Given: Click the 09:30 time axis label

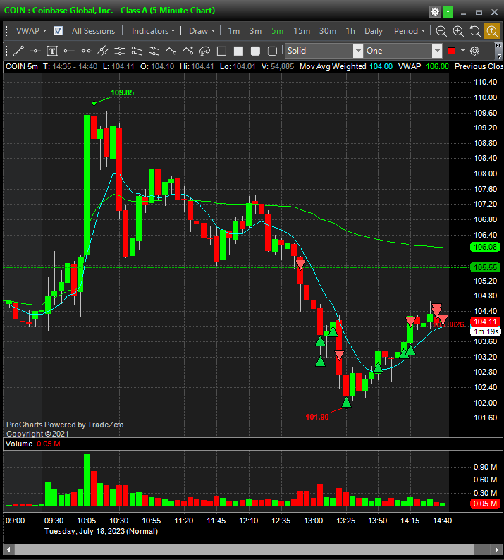Looking at the screenshot, I should click(54, 521).
